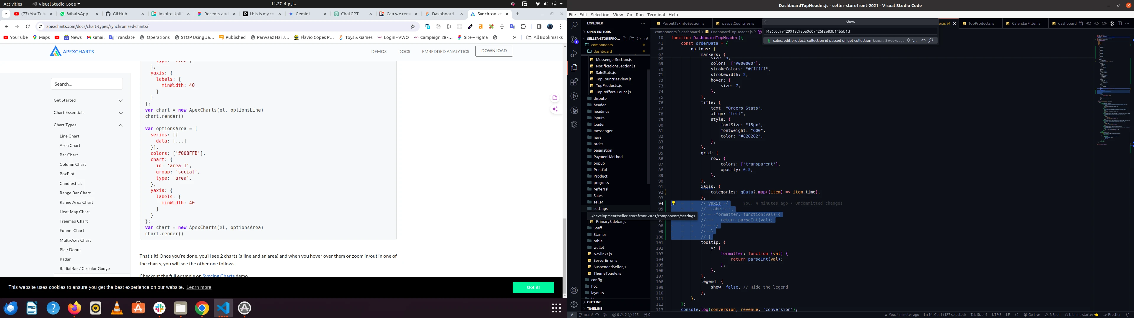1134x318 pixels.
Task: Click split editor right icon
Action: [1120, 24]
